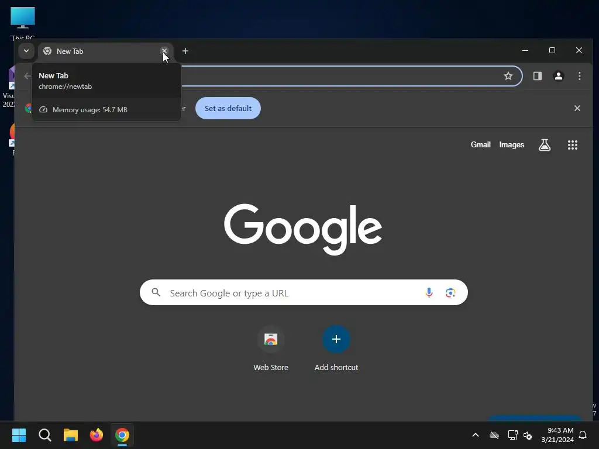
Task: Open the network status tray icon
Action: tap(512, 435)
